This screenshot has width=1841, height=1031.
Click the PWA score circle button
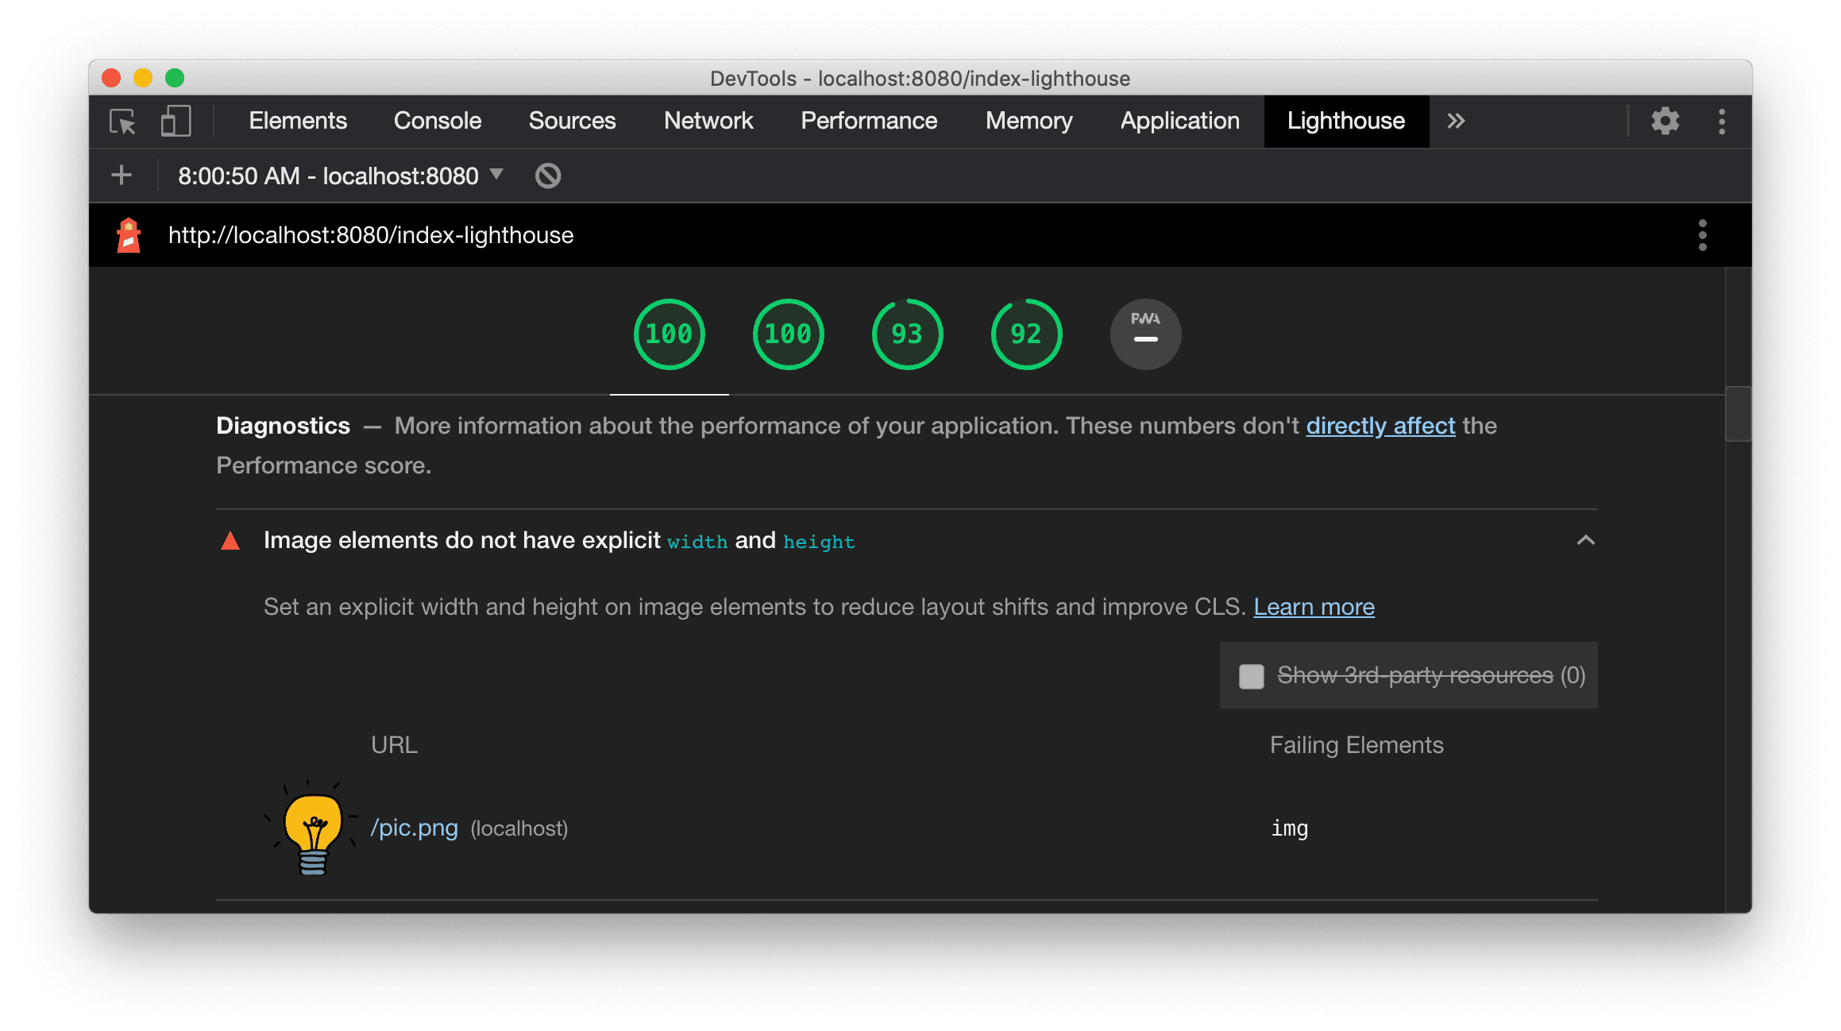tap(1143, 334)
